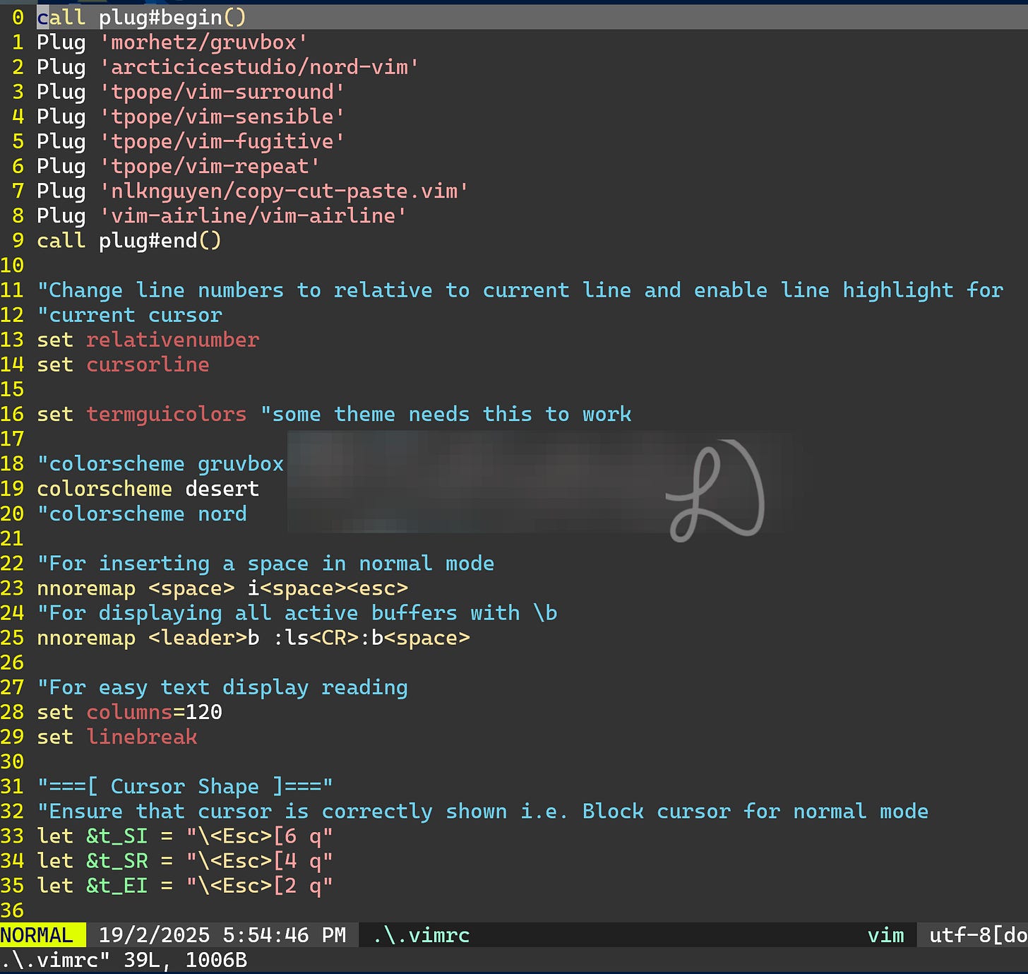Click the 'nnoremap <space> i<space><esc>' mapping
The width and height of the screenshot is (1028, 974).
click(222, 588)
